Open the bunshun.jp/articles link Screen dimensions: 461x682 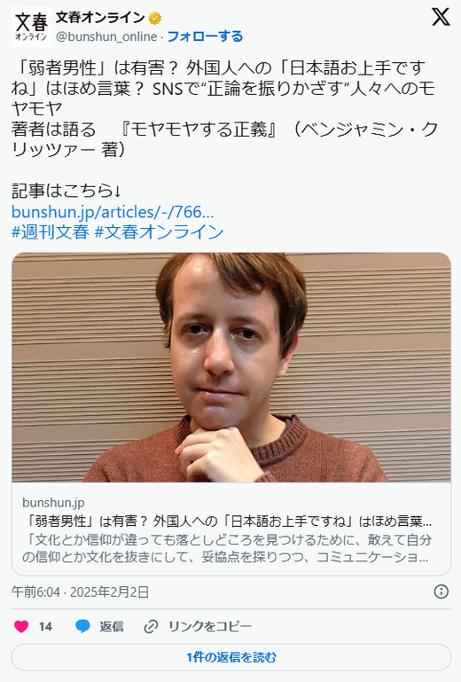point(113,212)
